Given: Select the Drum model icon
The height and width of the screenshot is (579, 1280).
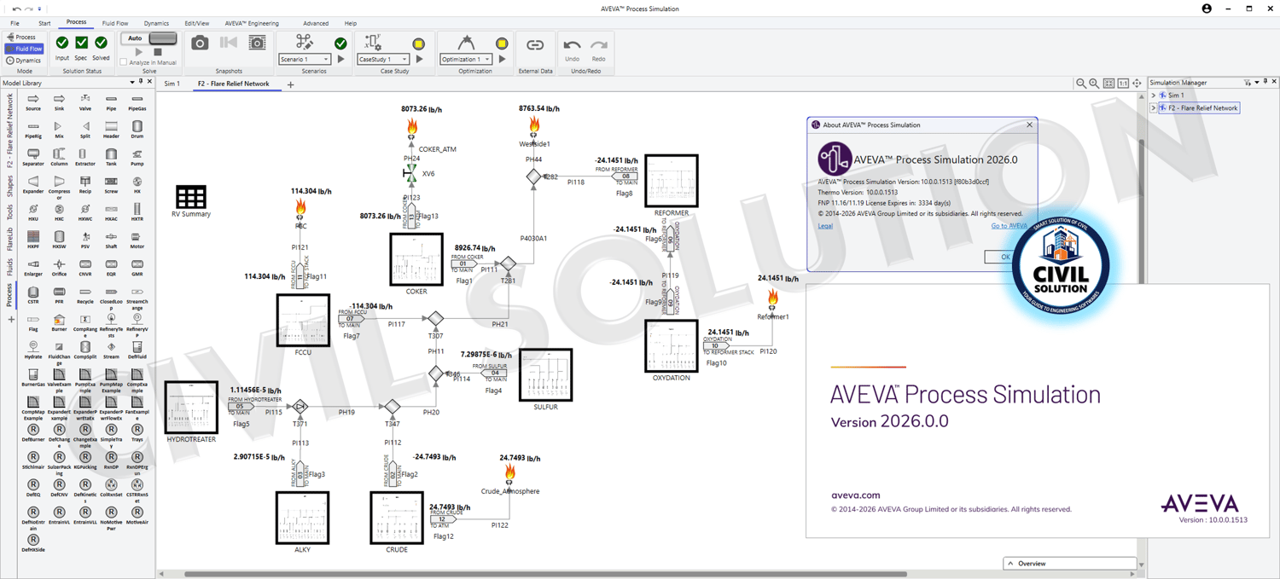Looking at the screenshot, I should click(x=137, y=126).
